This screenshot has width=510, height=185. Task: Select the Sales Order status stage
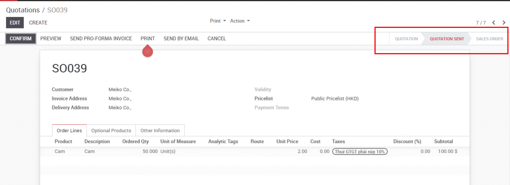click(x=490, y=39)
